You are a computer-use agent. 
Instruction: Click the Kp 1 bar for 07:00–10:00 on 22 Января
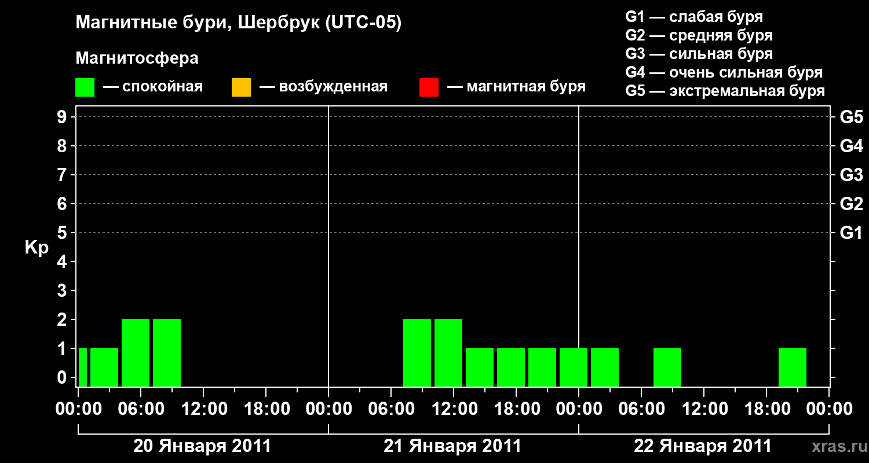(667, 367)
